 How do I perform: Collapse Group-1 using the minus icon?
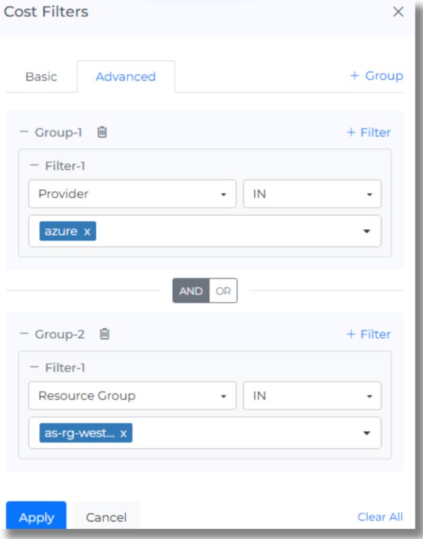24,132
